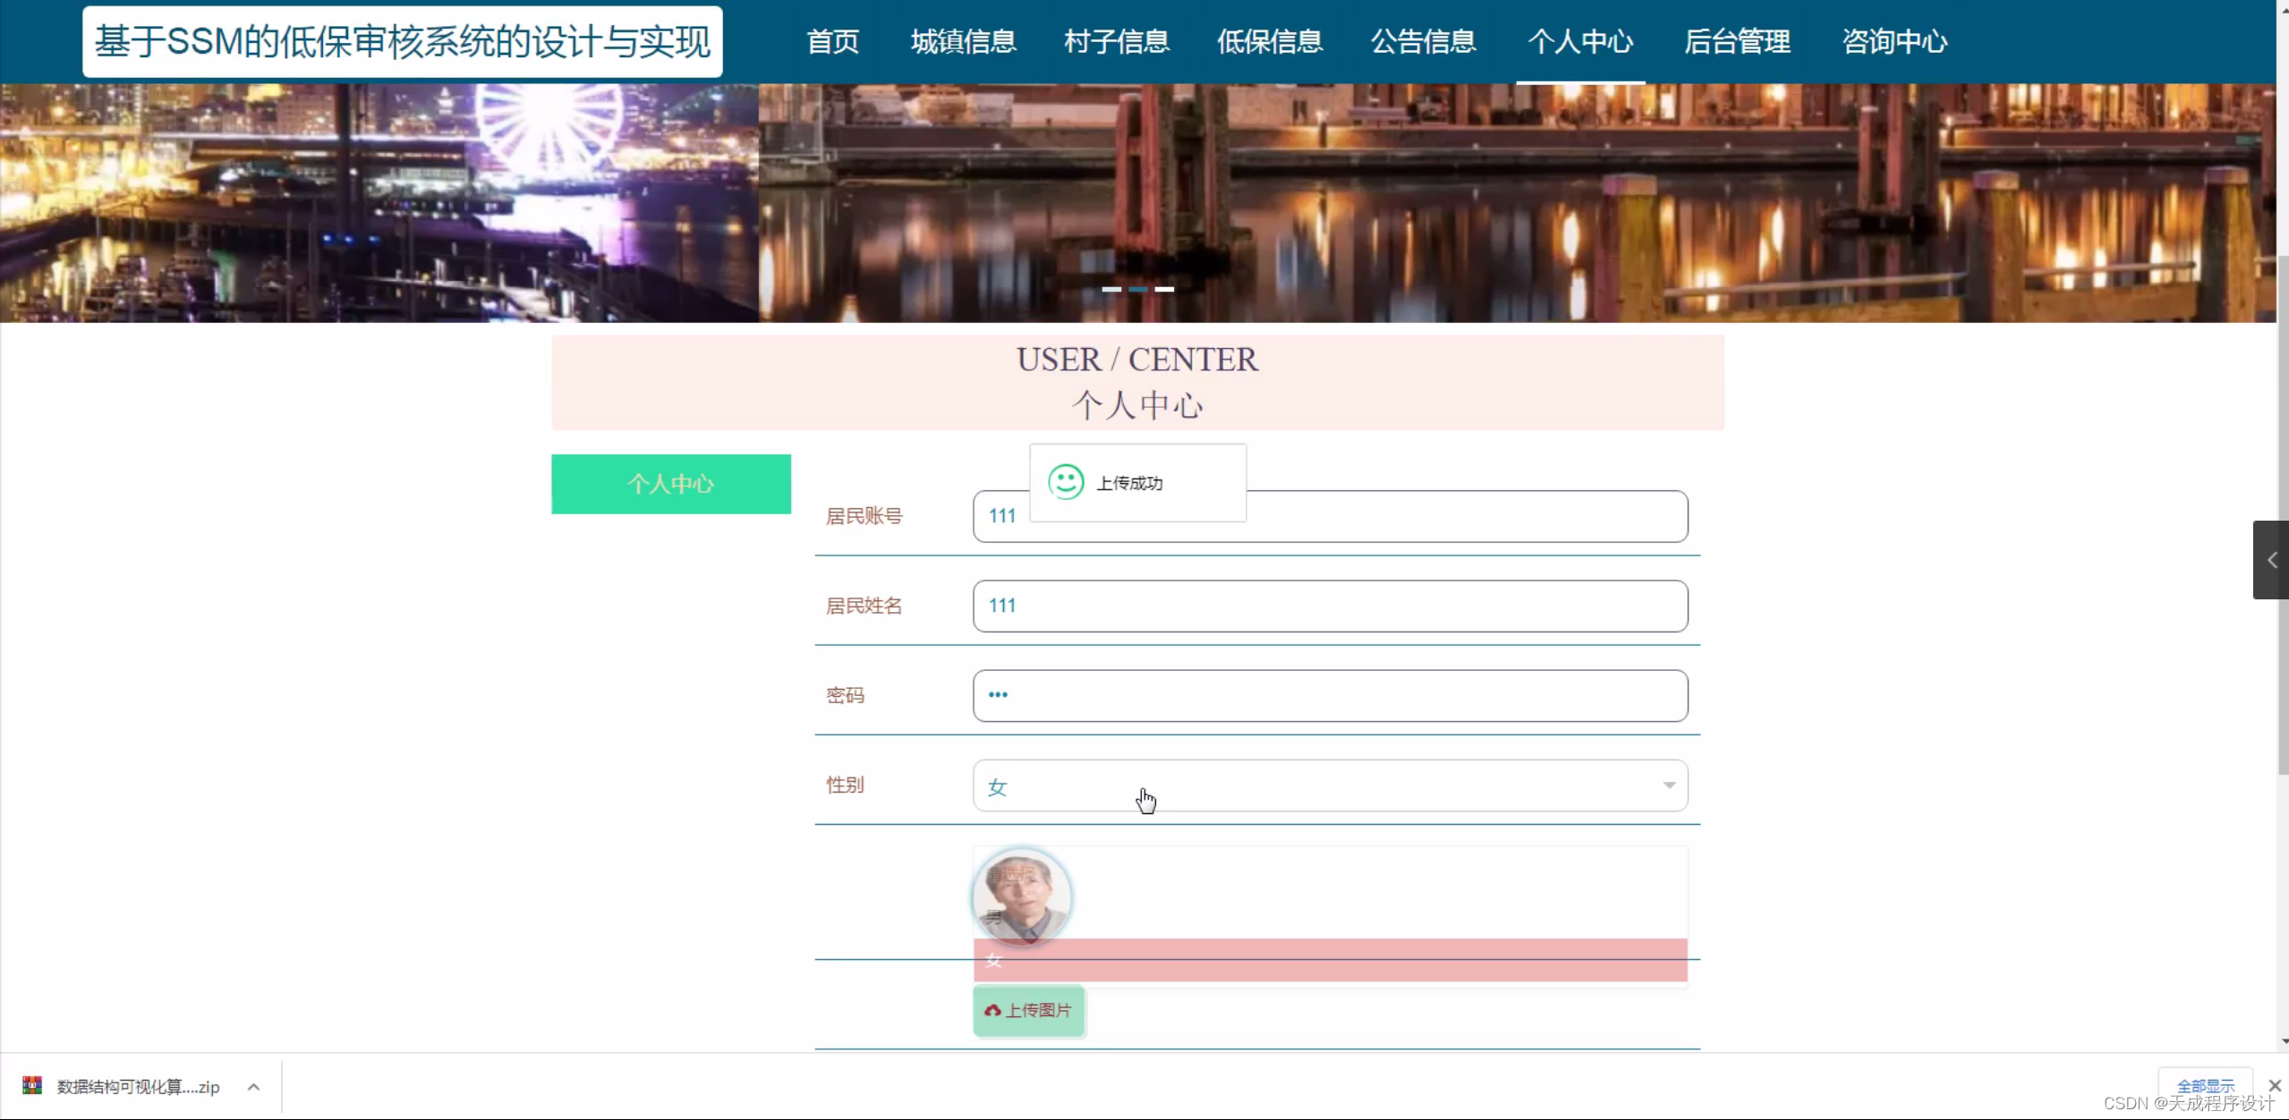This screenshot has height=1120, width=2289.
Task: Open the download item chevron menu
Action: pyautogui.click(x=253, y=1086)
